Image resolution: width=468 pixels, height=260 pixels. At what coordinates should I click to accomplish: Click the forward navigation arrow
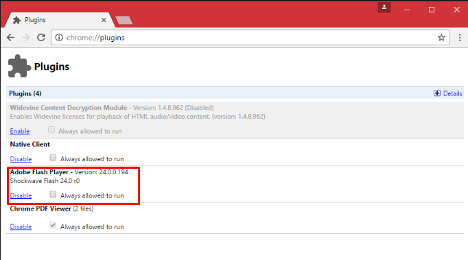point(26,38)
